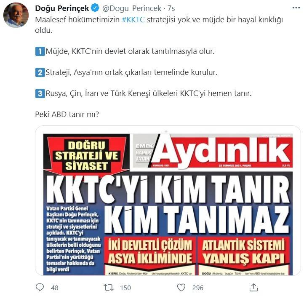Follow the #KKTC hashtag link
The height and width of the screenshot is (296, 304).
click(133, 20)
